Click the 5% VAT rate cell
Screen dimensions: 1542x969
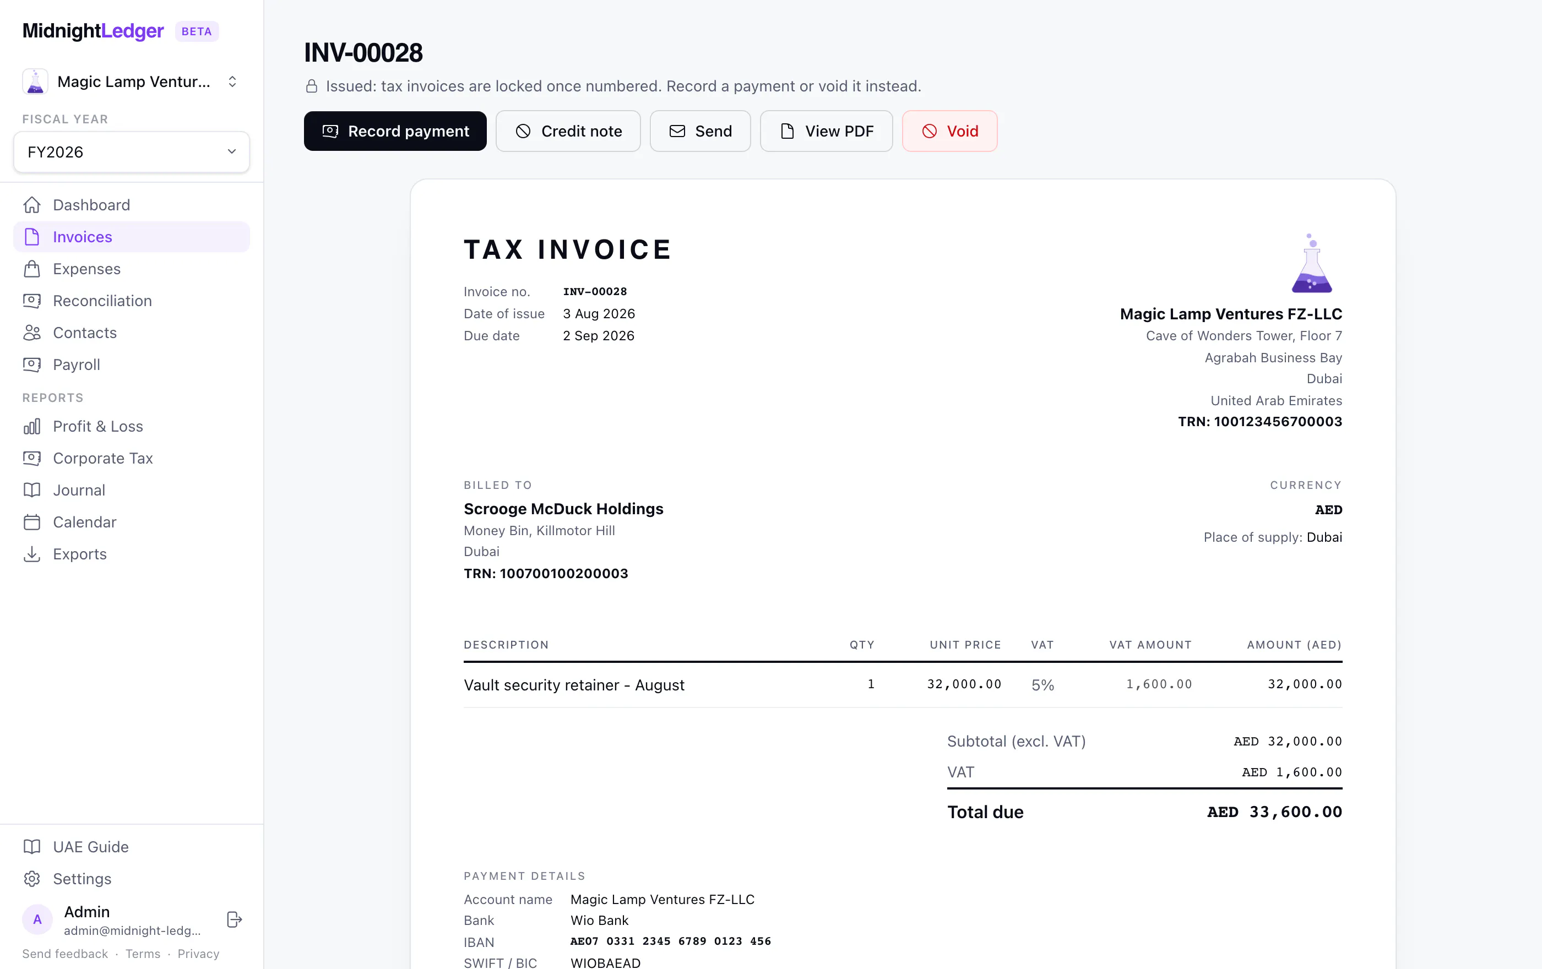[1043, 685]
